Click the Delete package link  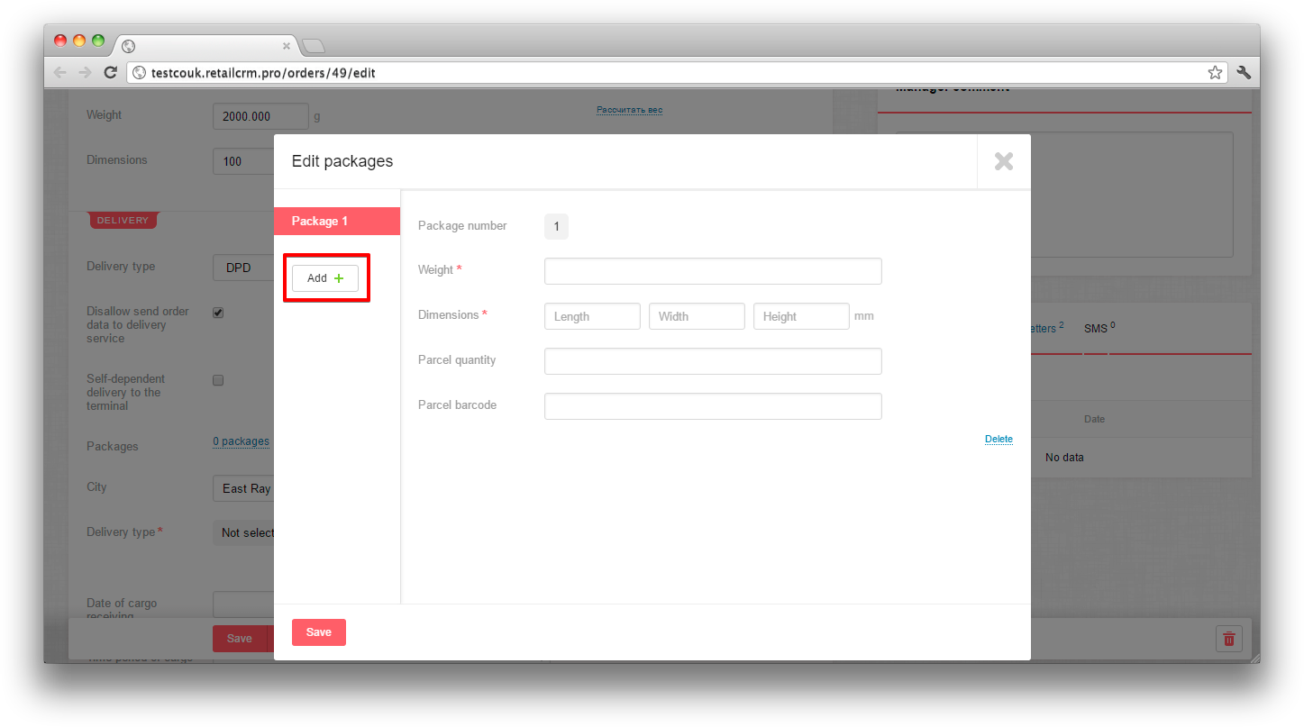[999, 440]
